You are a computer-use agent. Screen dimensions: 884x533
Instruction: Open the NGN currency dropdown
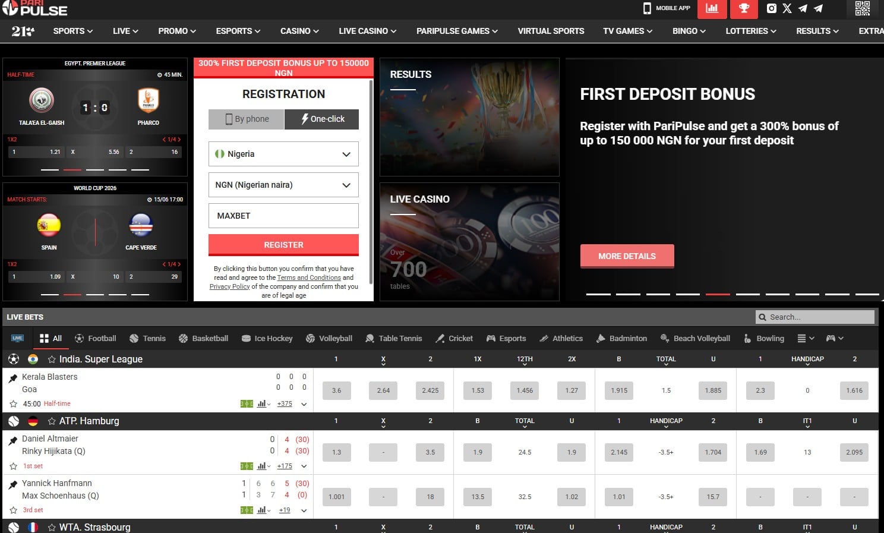[283, 185]
